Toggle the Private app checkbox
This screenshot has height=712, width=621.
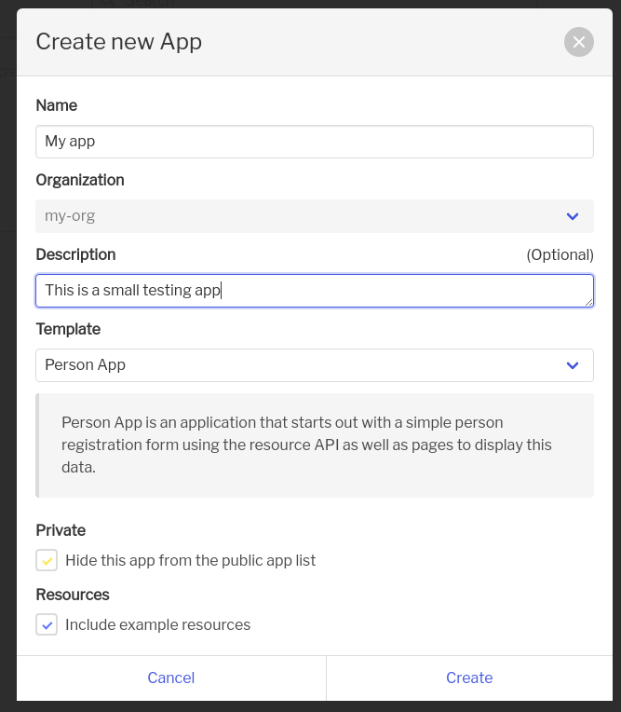pyautogui.click(x=47, y=560)
